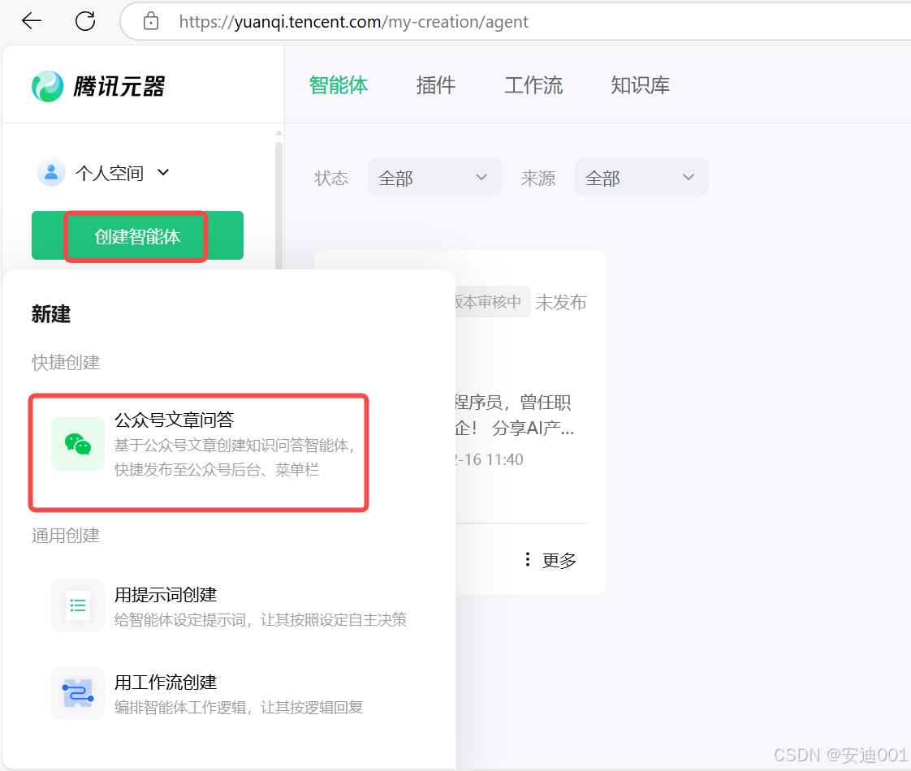The height and width of the screenshot is (771, 911).
Task: Switch to the 插件 tab
Action: (436, 85)
